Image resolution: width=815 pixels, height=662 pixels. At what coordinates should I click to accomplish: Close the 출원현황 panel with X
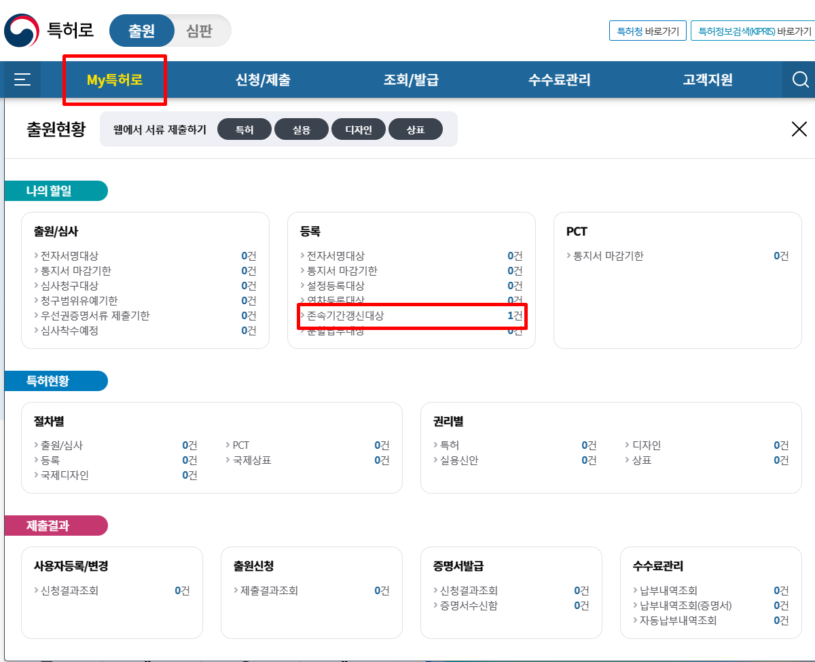click(x=799, y=129)
